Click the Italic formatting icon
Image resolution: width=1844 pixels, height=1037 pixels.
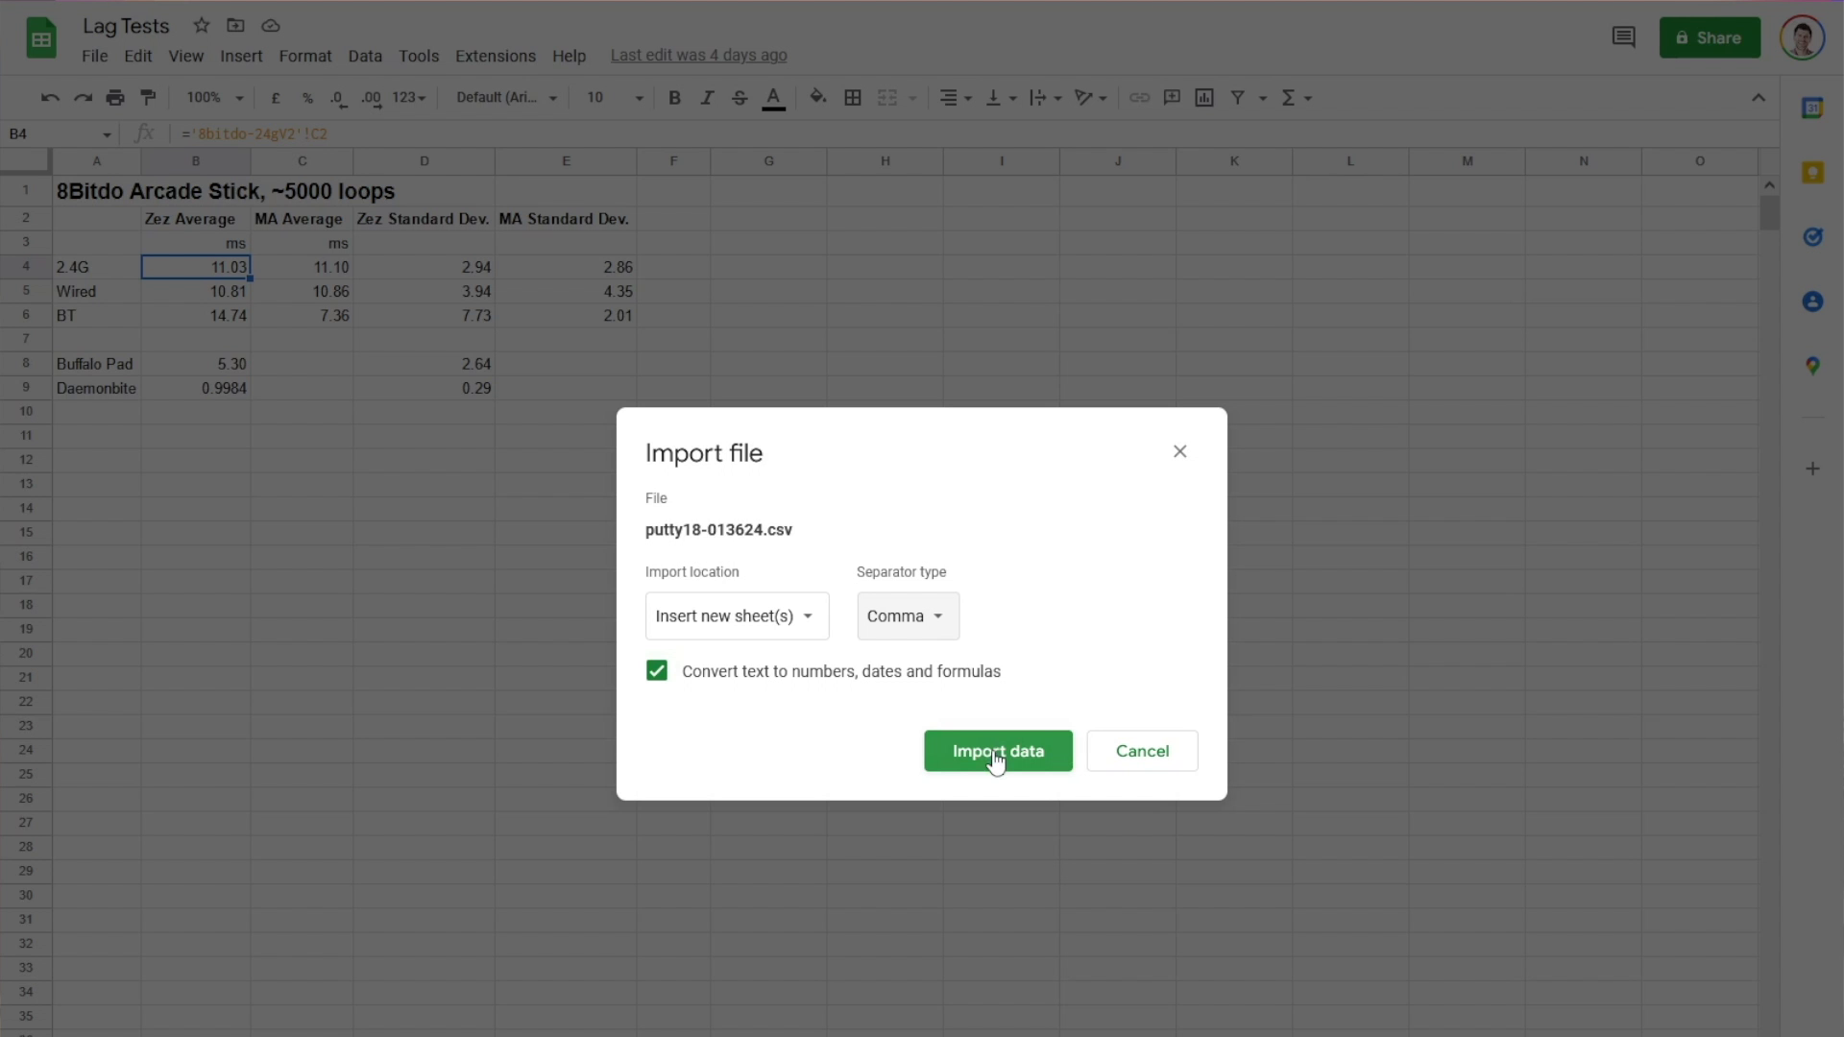707,98
